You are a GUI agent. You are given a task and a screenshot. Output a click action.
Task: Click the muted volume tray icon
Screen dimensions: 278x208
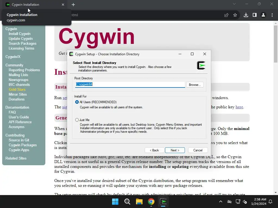point(245,201)
